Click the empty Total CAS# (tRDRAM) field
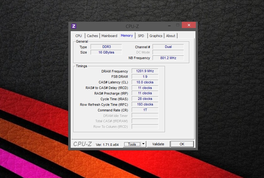This screenshot has width=264, height=178. tap(145, 121)
